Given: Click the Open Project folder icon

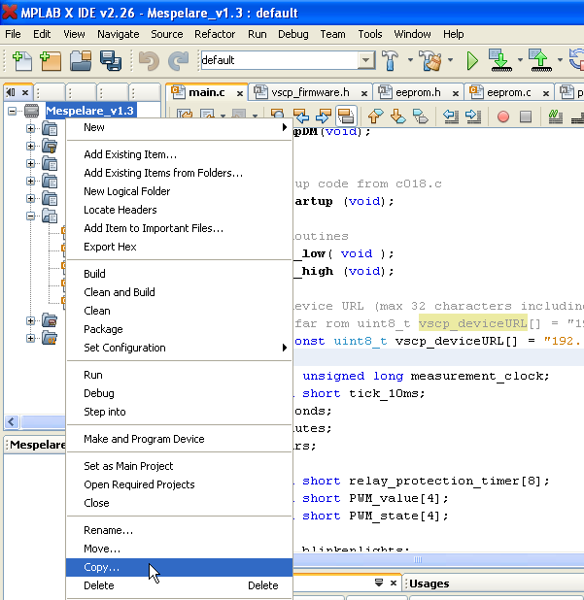Looking at the screenshot, I should (x=81, y=60).
